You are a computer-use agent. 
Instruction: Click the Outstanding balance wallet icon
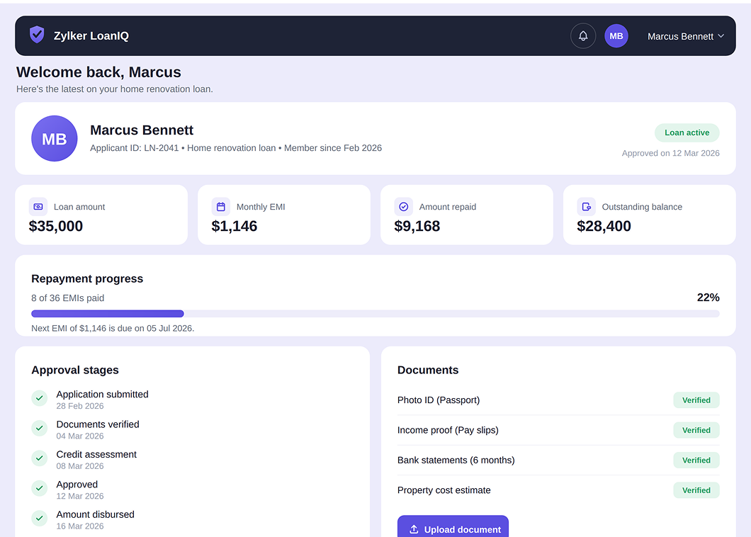(586, 206)
